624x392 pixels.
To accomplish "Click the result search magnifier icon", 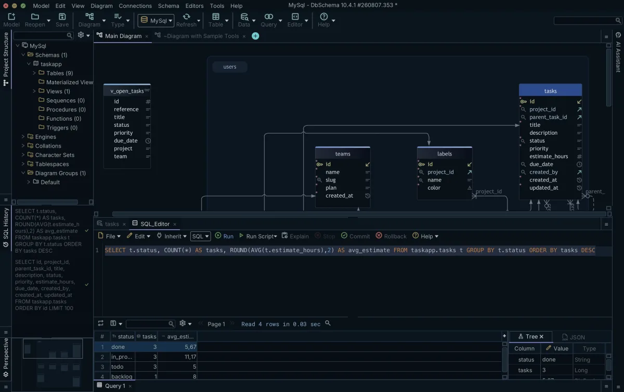I will coord(328,323).
